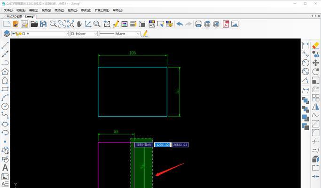Click the Redo arrow

188,24
